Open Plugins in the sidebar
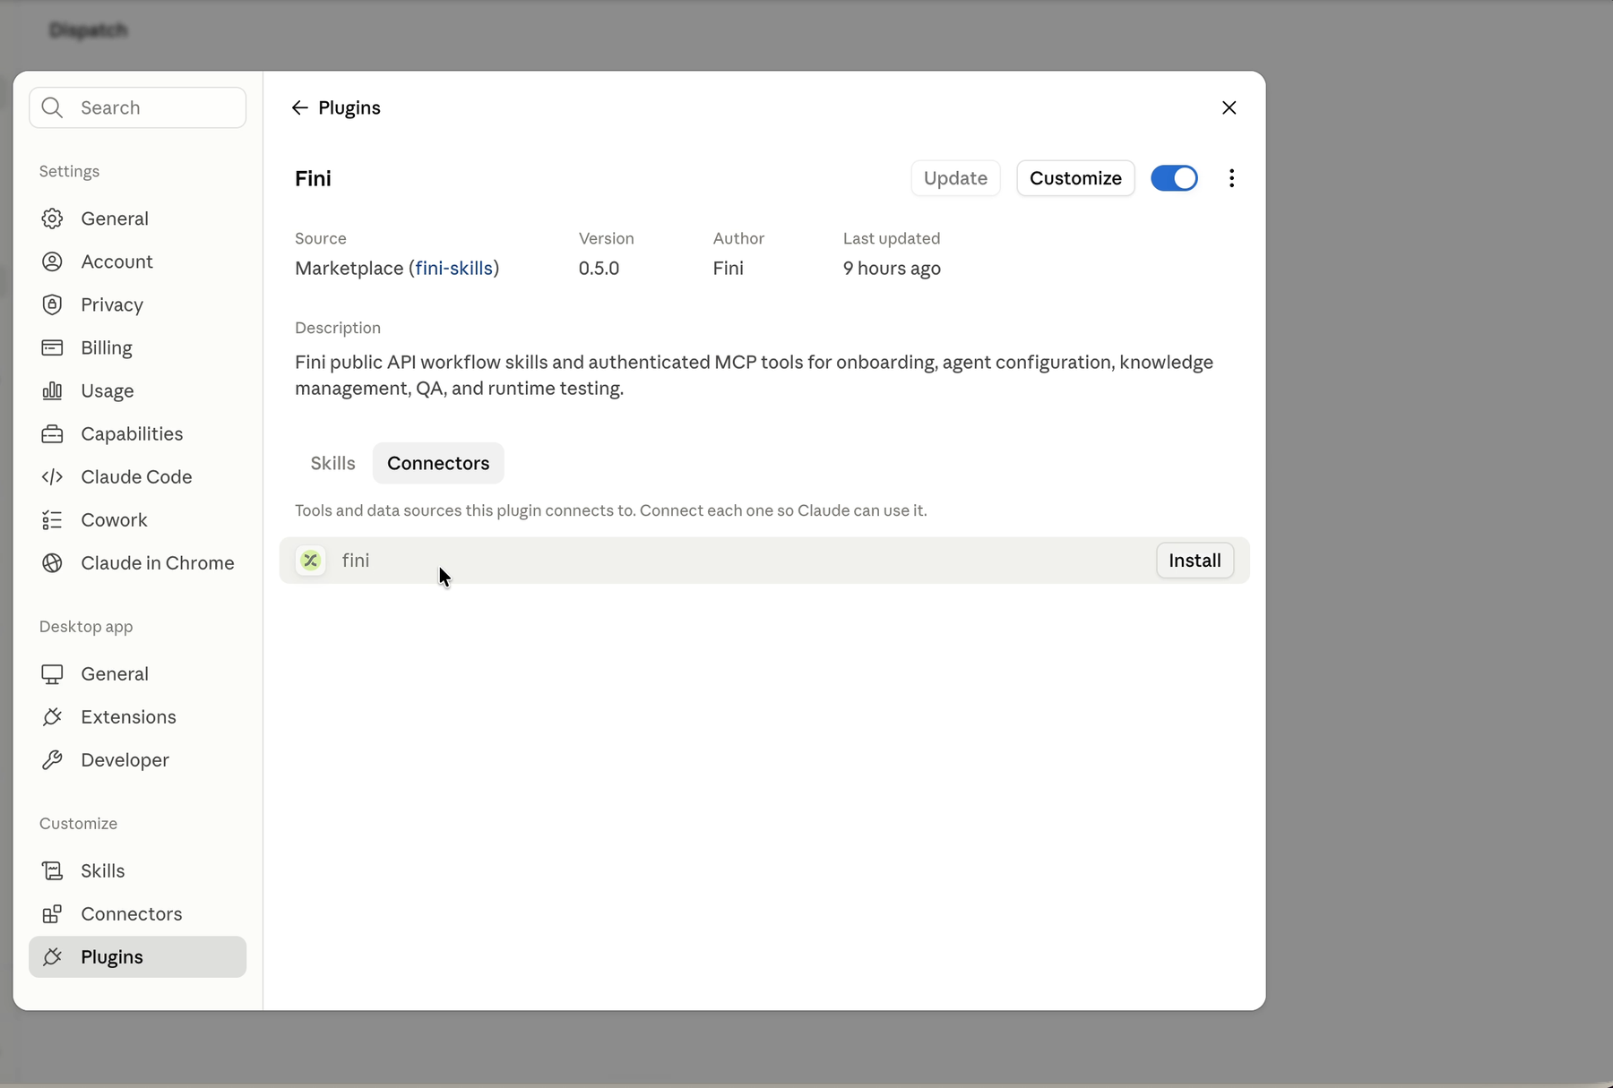Screen dimensions: 1613x1088 137,956
